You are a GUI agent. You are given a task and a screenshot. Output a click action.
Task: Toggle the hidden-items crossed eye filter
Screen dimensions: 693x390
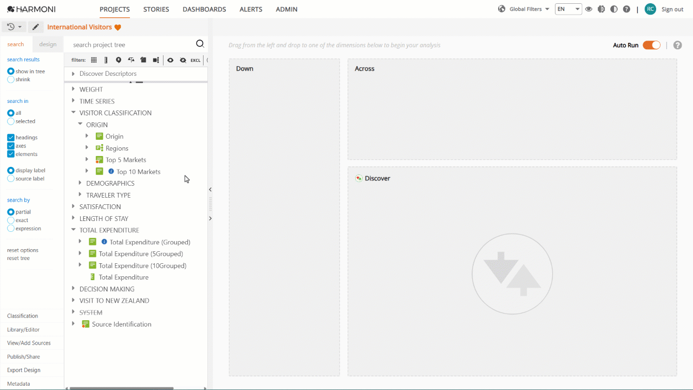tap(183, 60)
